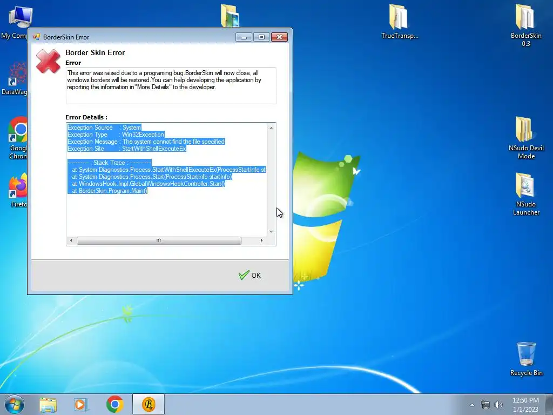Open network status tray icon
Image resolution: width=553 pixels, height=415 pixels.
(x=485, y=405)
